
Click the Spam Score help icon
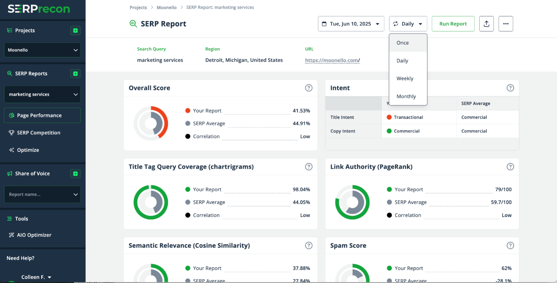pyautogui.click(x=510, y=245)
